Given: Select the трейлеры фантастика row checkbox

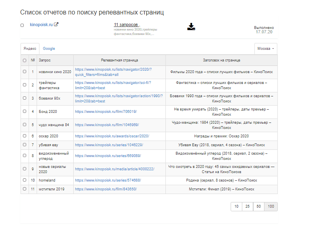Looking at the screenshot, I should click(x=25, y=85).
